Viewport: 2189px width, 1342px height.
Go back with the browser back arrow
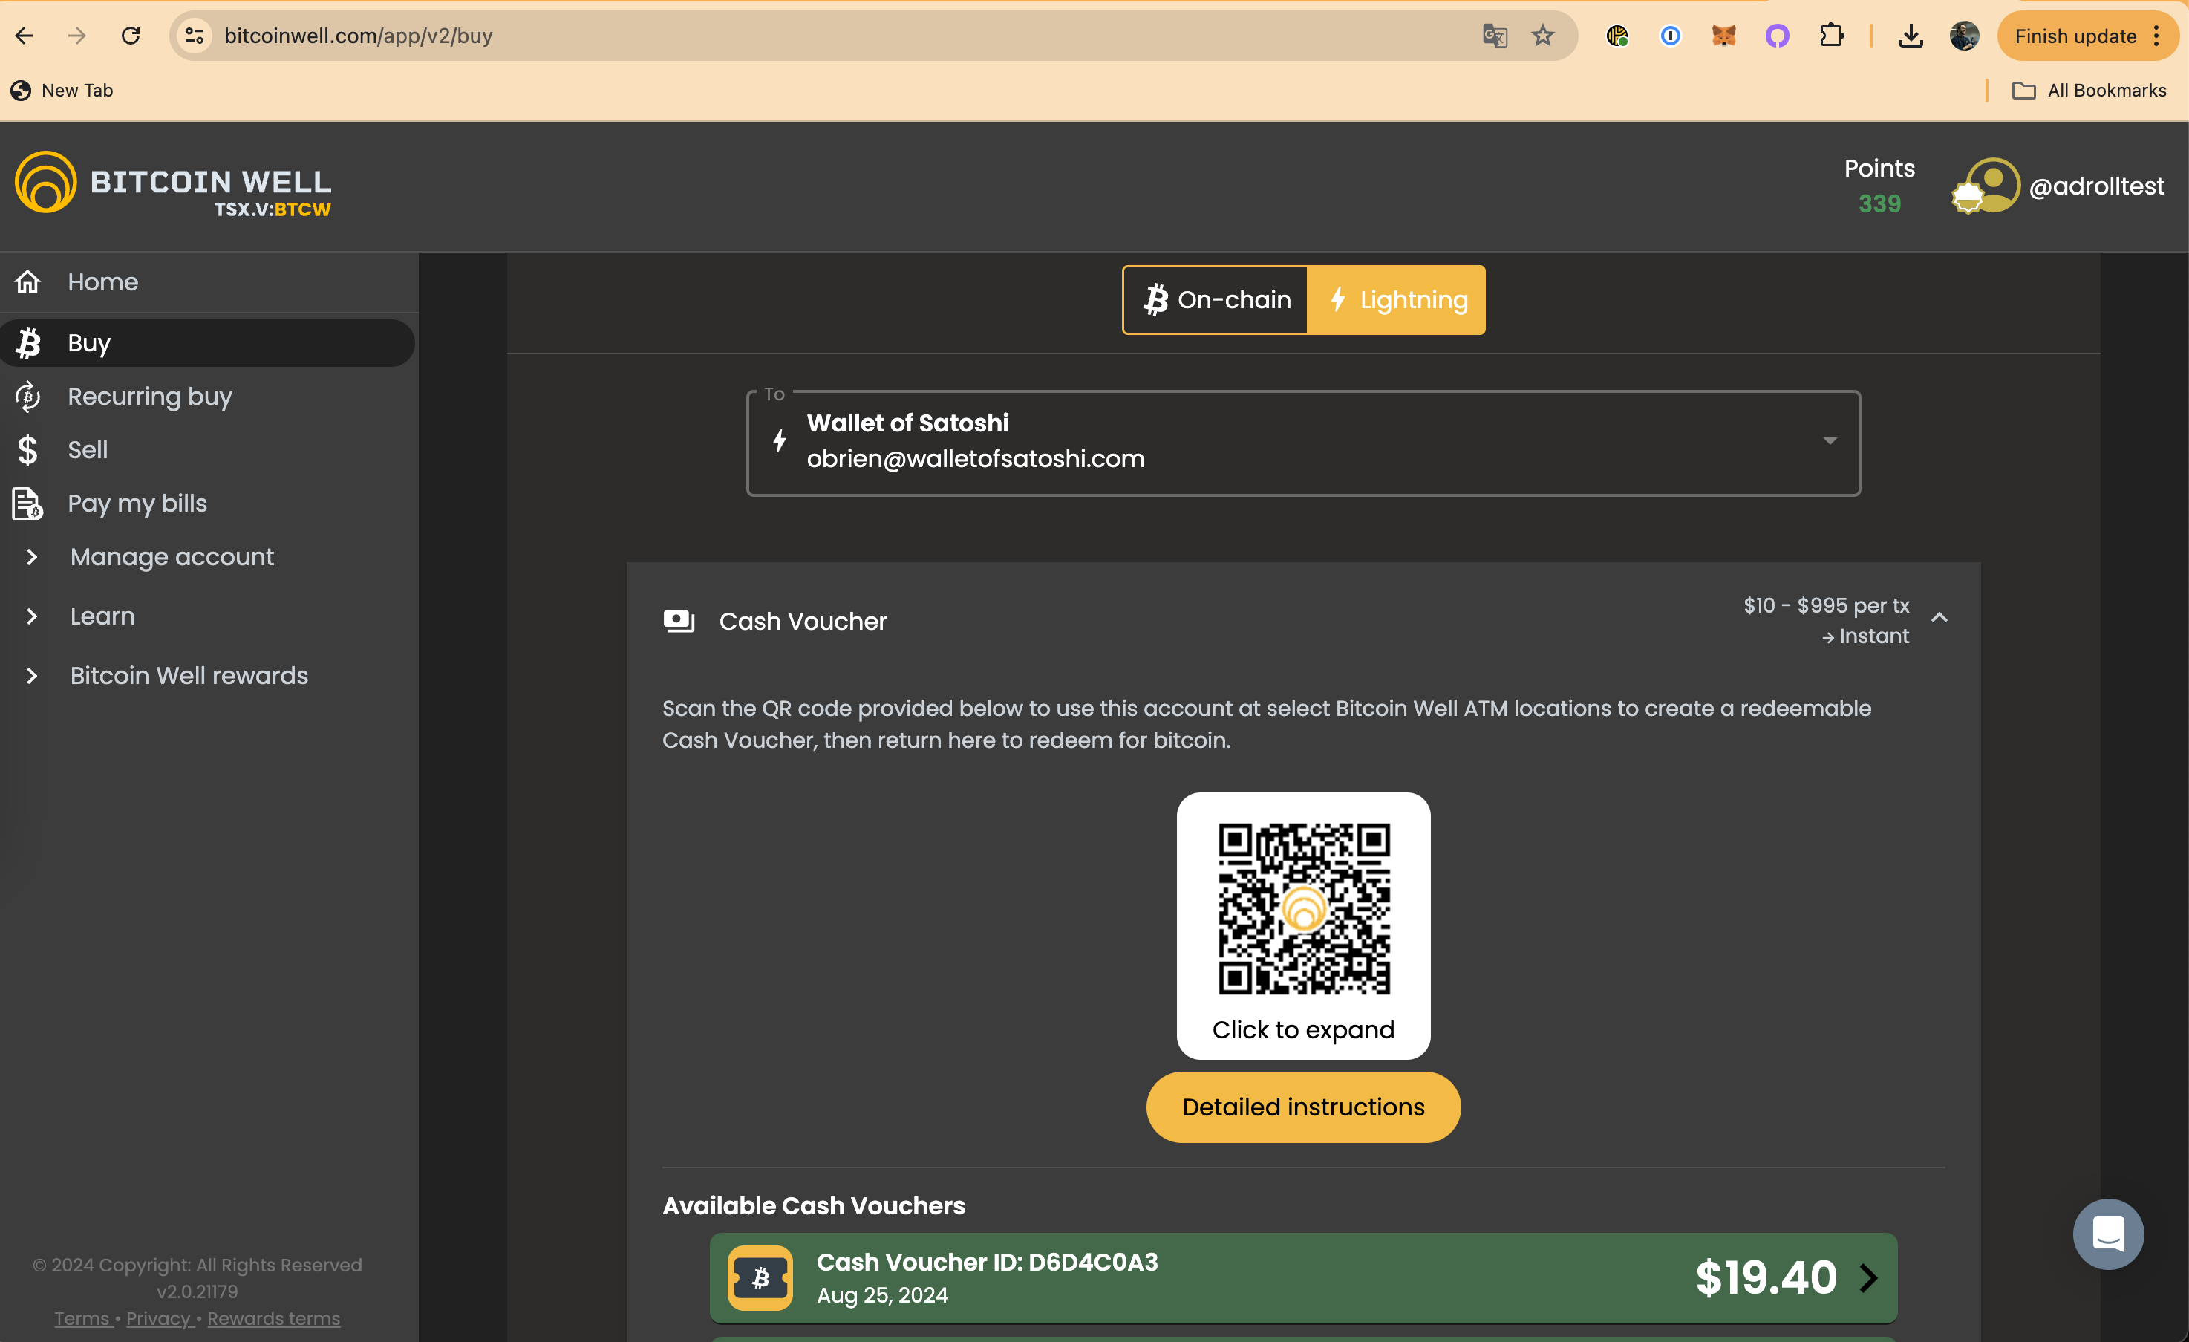(25, 36)
